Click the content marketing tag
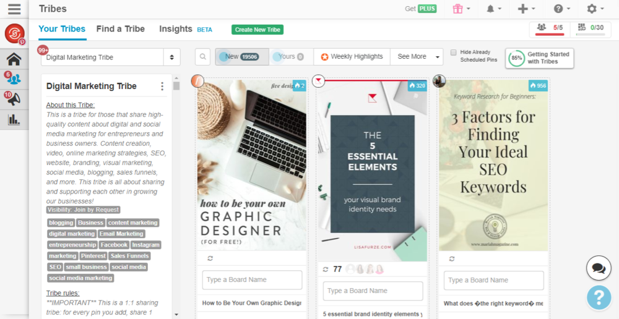619x319 pixels. point(133,223)
